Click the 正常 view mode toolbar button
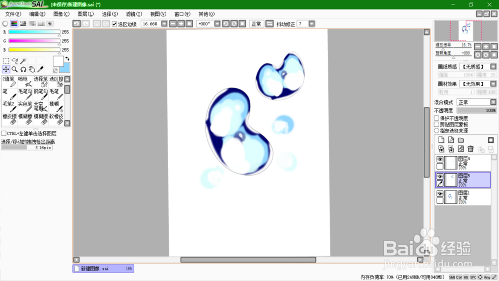The height and width of the screenshot is (281, 499). 256,23
